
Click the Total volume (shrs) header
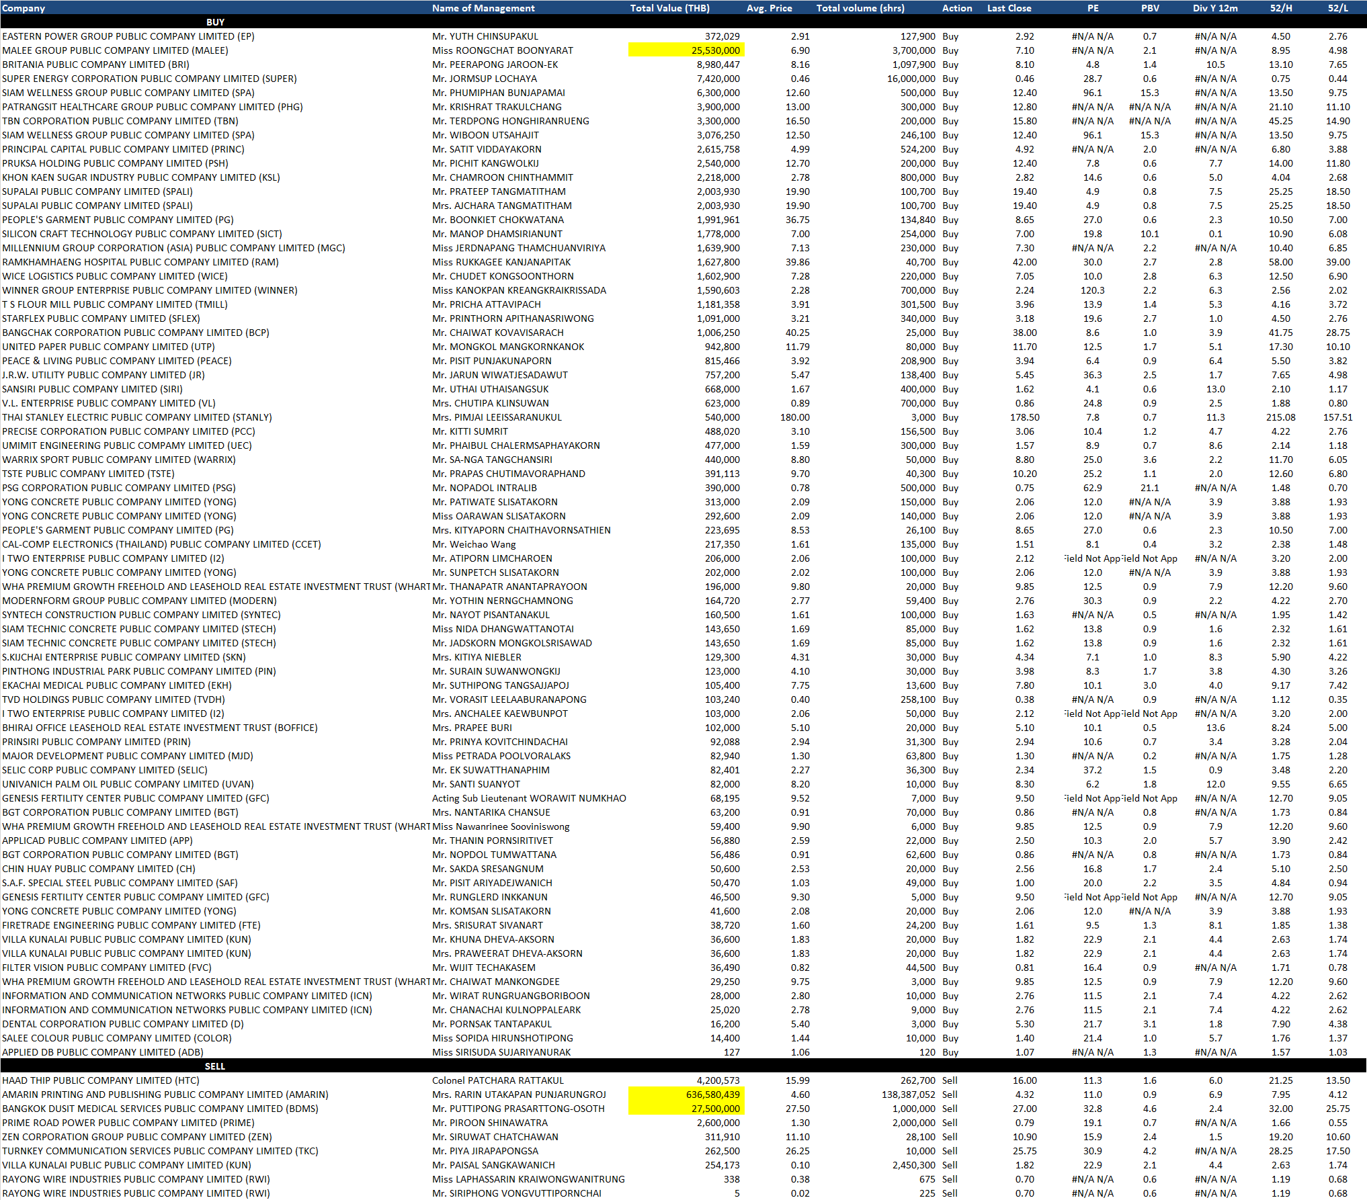pos(860,8)
